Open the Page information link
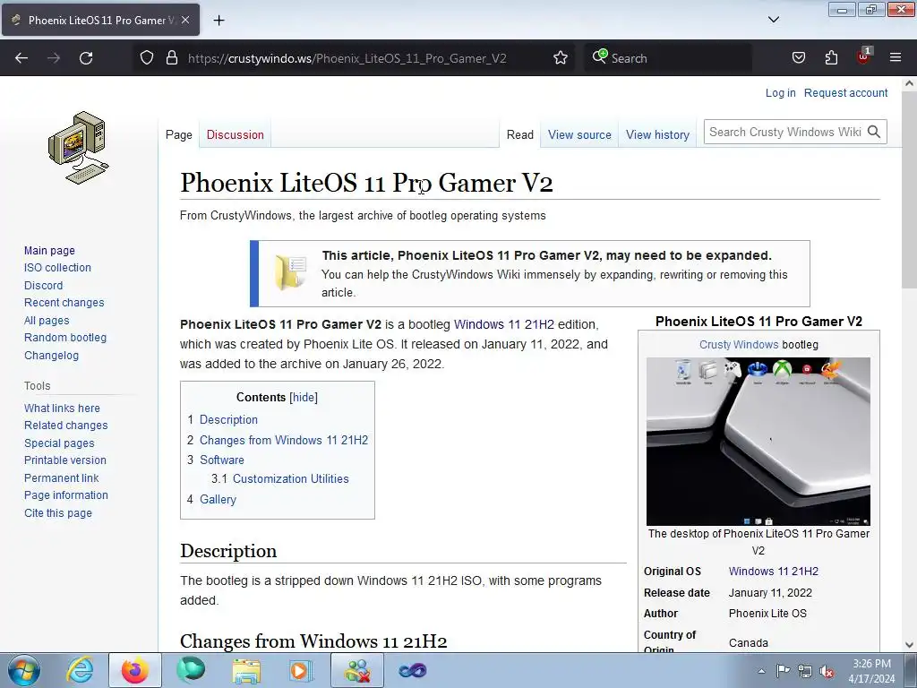This screenshot has height=688, width=917. click(x=66, y=494)
